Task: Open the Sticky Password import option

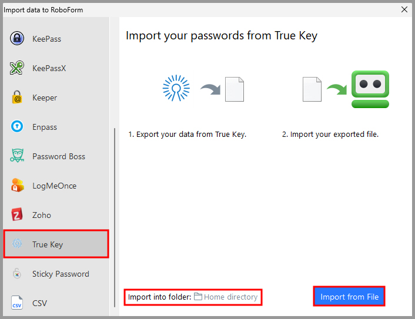Action: 61,274
